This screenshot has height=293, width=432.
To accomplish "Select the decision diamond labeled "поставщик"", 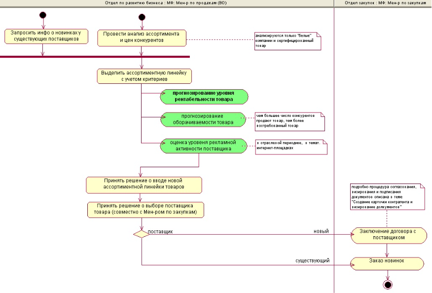I will coord(142,234).
